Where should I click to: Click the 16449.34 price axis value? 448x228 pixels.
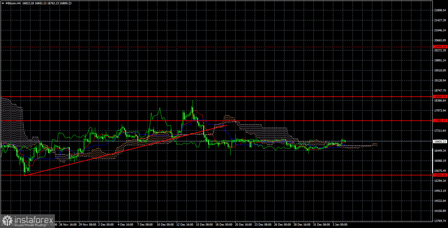pyautogui.click(x=440, y=150)
